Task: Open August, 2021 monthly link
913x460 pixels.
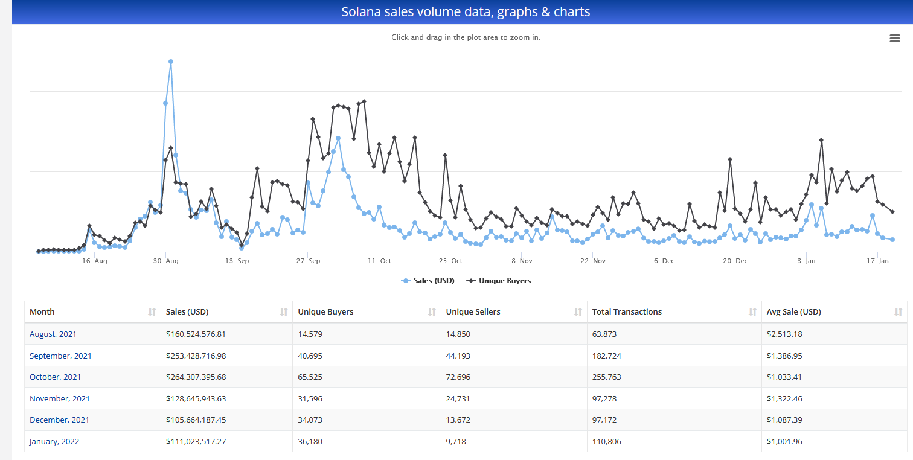Action: (x=53, y=334)
